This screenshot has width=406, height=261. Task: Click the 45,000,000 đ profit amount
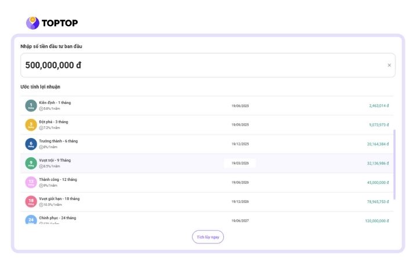(x=376, y=183)
